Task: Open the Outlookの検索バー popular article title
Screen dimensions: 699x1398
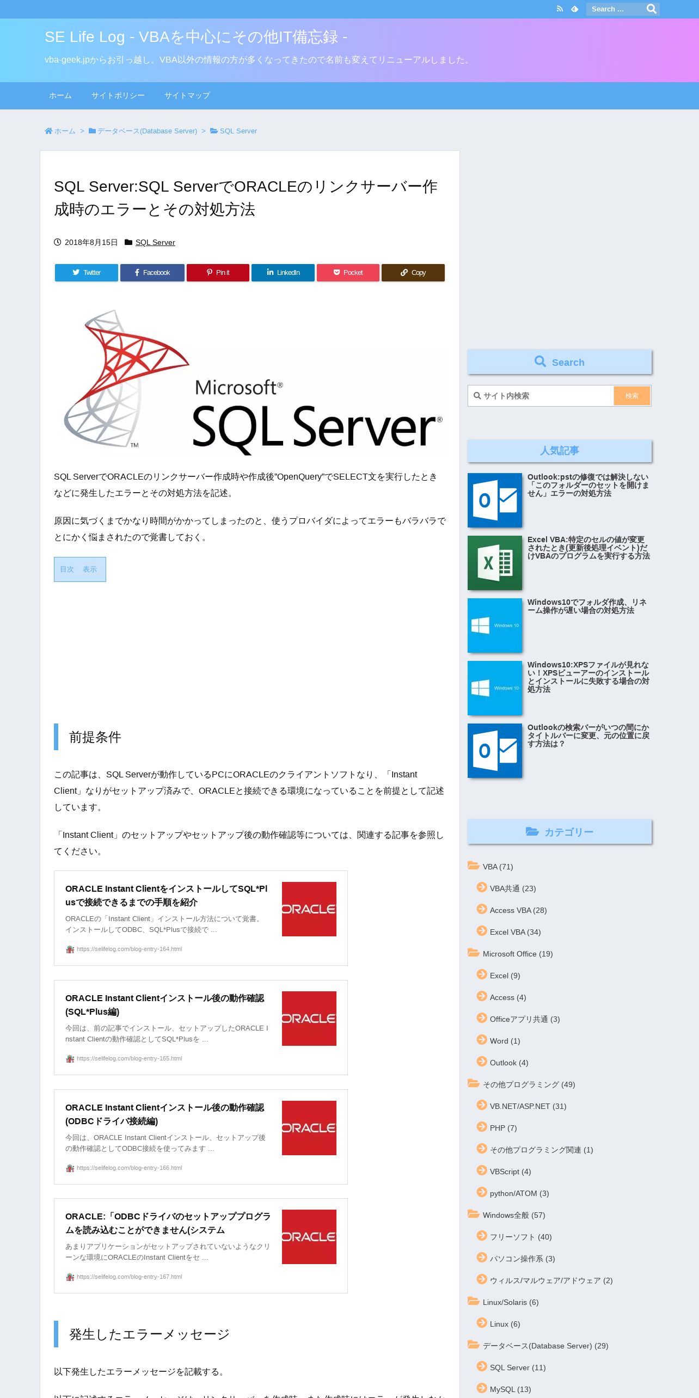Action: [588, 735]
